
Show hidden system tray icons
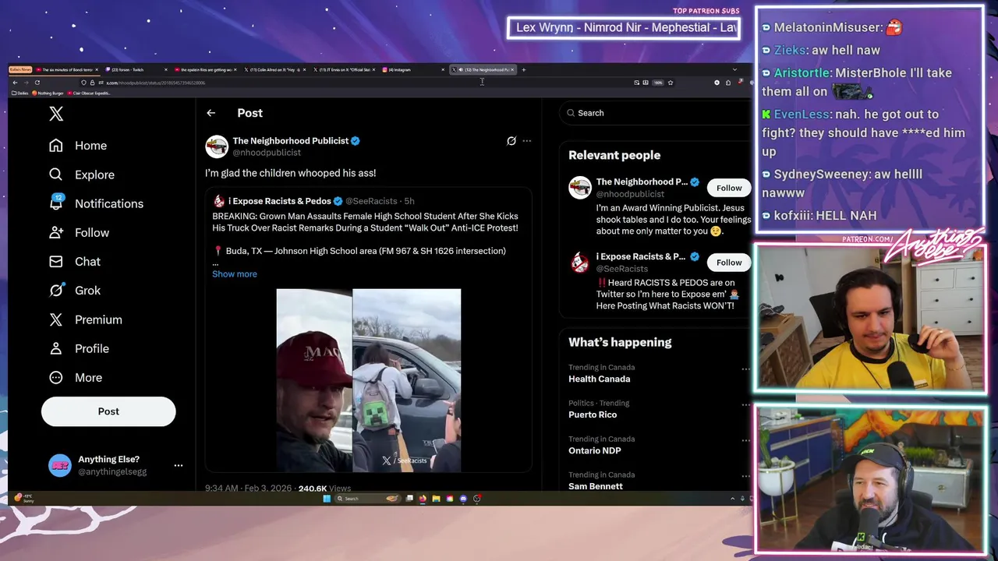732,499
